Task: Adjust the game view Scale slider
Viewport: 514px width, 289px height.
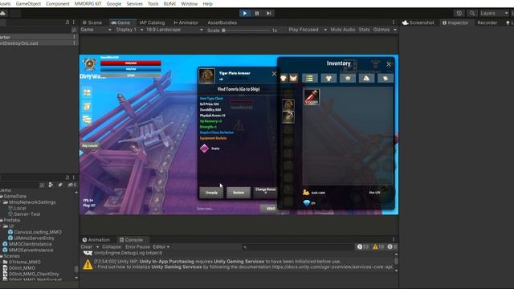Action: tap(247, 31)
